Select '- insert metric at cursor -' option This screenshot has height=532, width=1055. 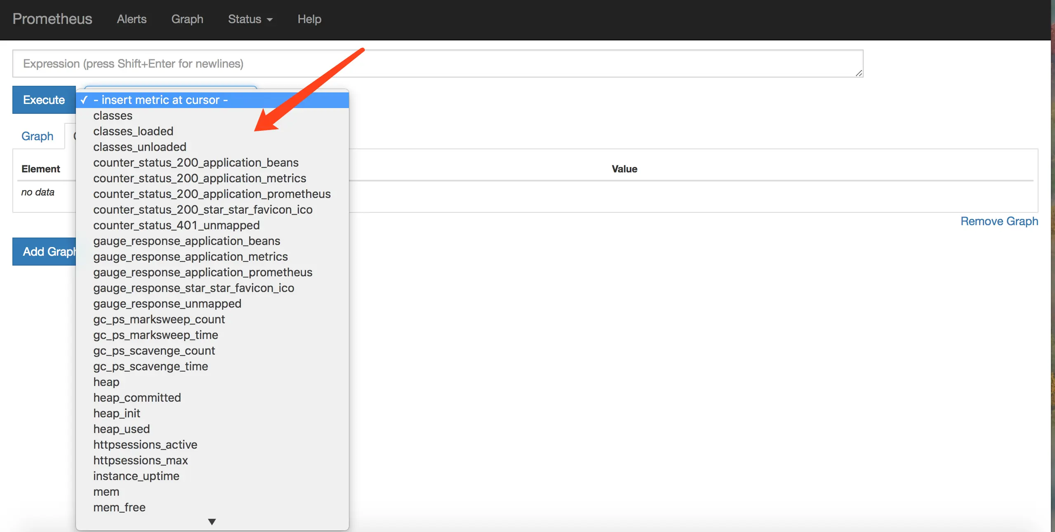point(161,100)
